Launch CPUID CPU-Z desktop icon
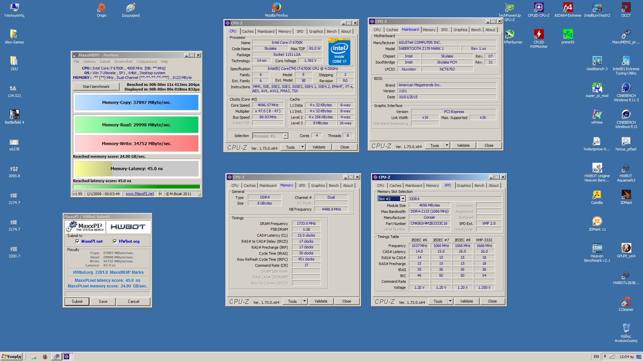 539,10
